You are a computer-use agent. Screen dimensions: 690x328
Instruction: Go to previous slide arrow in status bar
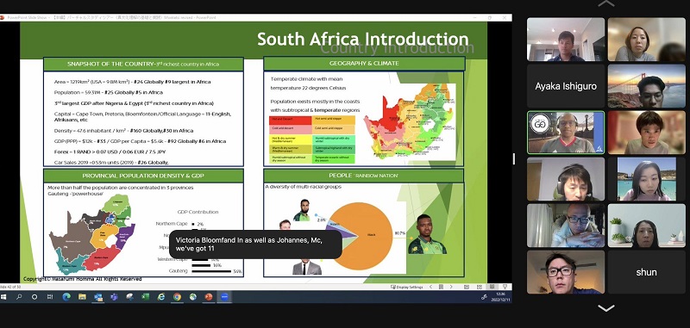click(x=430, y=287)
